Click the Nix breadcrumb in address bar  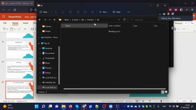(83, 20)
